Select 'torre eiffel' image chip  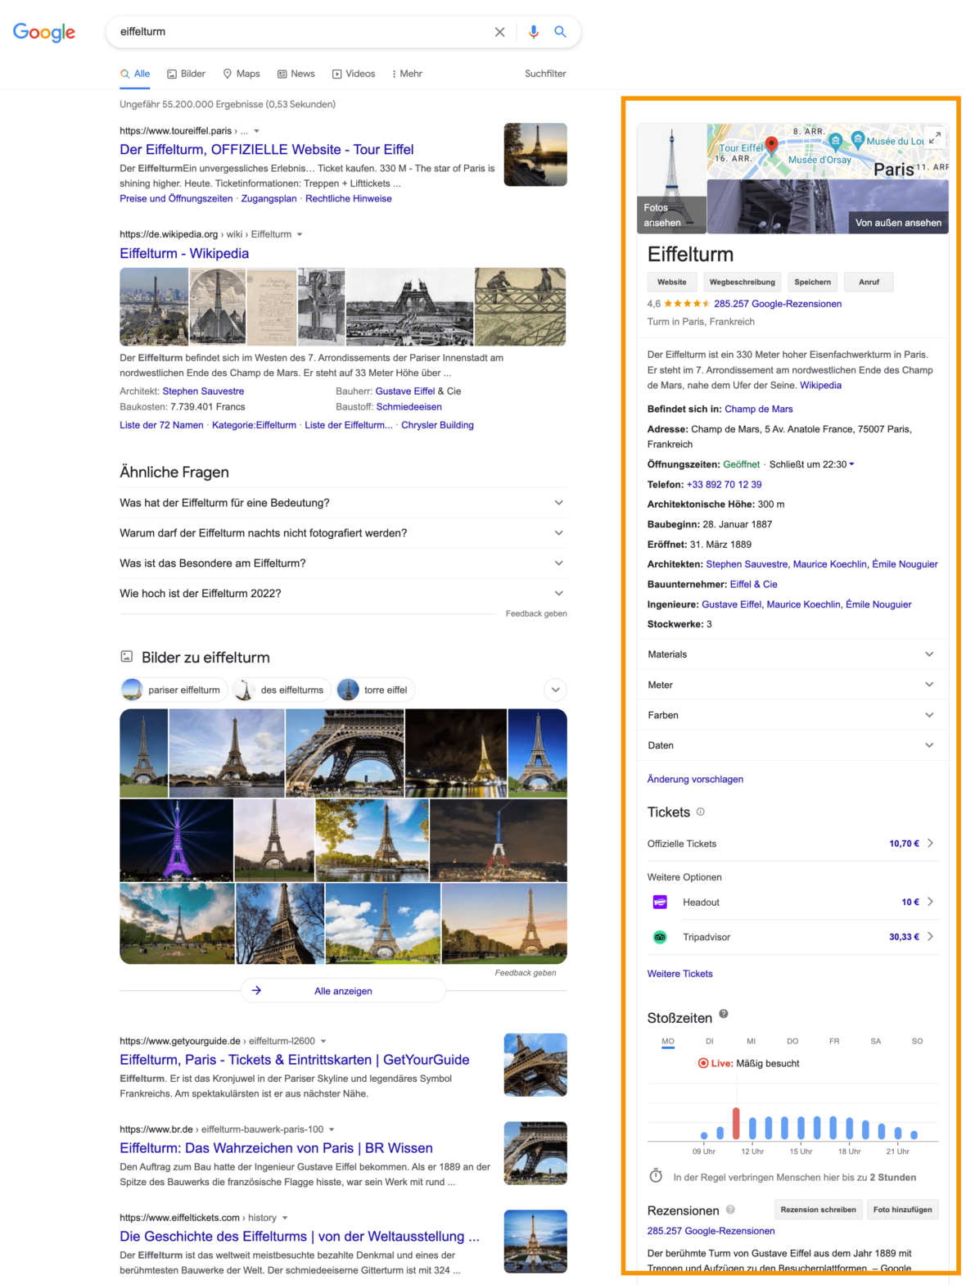(375, 690)
